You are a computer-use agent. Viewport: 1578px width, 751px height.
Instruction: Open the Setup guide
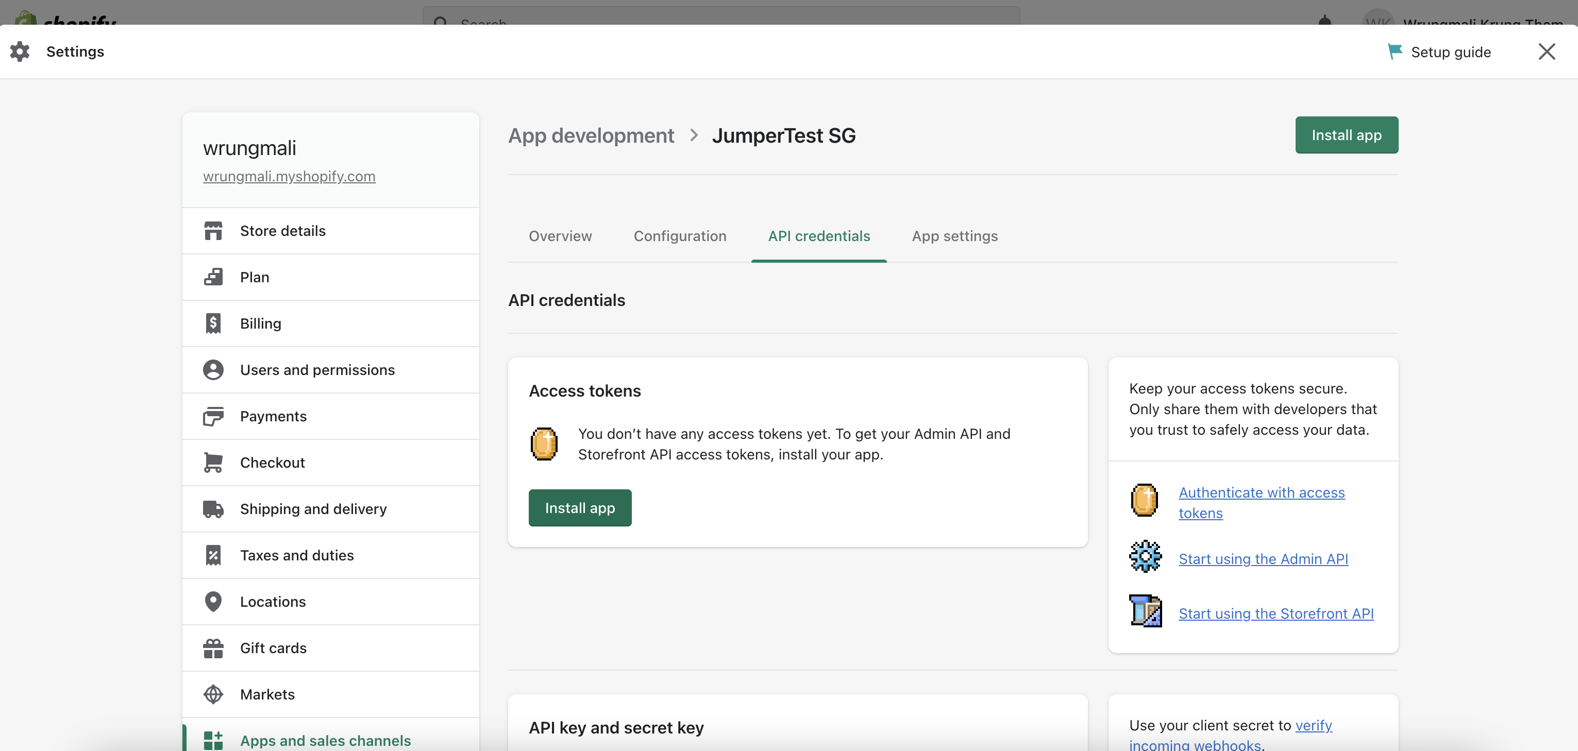(x=1439, y=52)
